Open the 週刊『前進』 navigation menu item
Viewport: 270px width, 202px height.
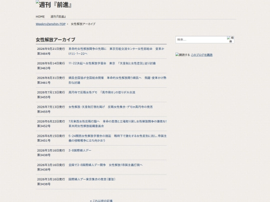tap(58, 16)
